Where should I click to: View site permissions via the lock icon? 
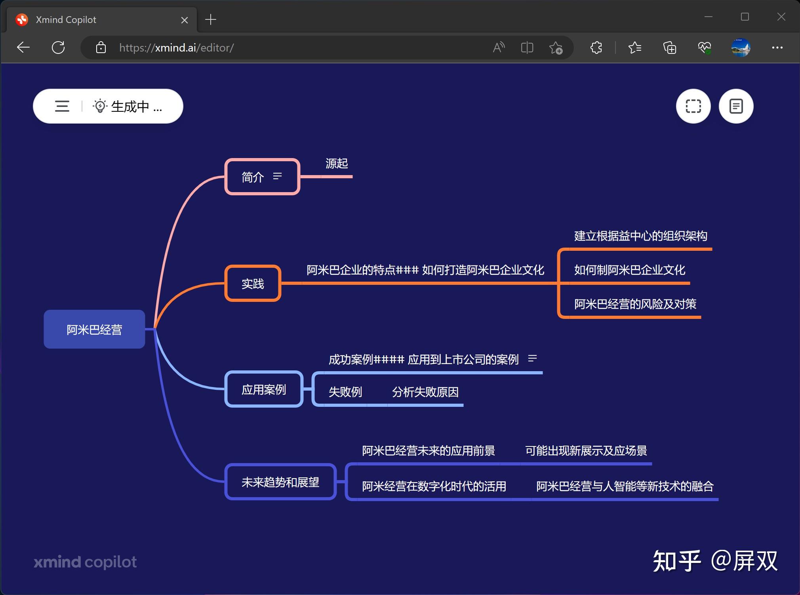[101, 47]
